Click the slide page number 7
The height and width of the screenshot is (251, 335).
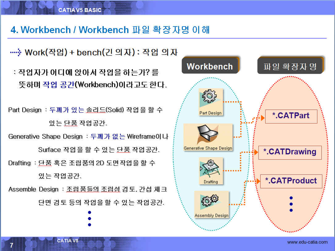coord(11,245)
